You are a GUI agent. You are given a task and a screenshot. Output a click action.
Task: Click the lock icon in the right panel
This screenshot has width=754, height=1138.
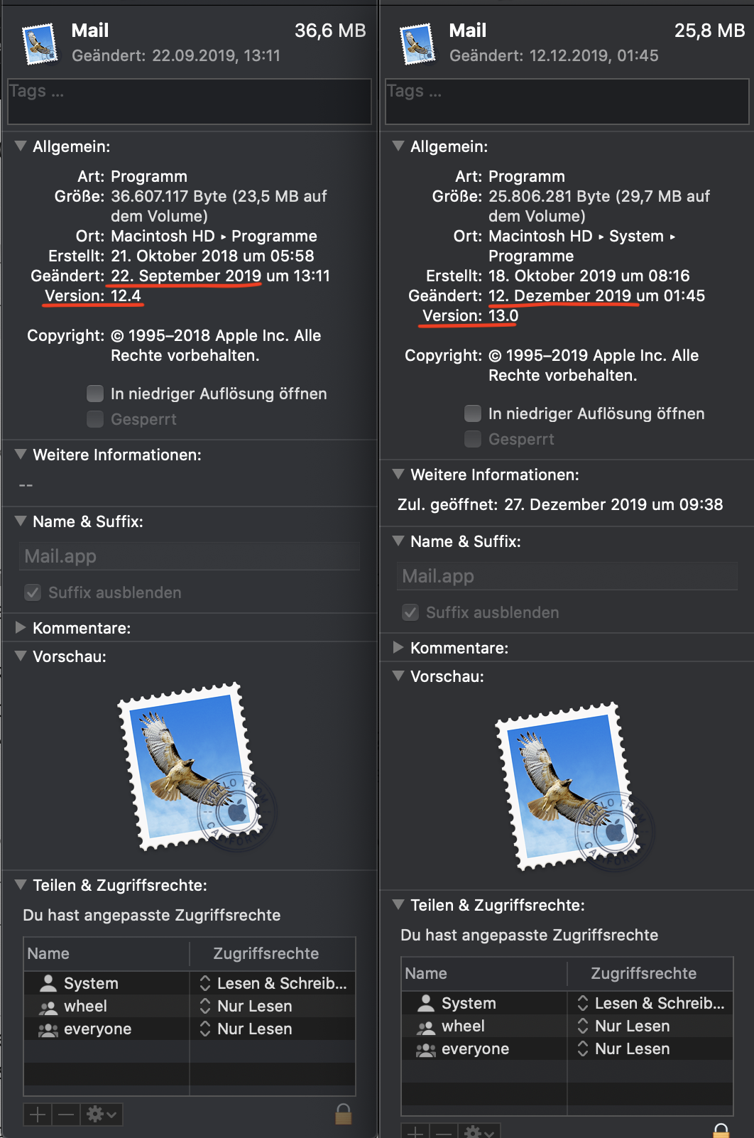(721, 1131)
